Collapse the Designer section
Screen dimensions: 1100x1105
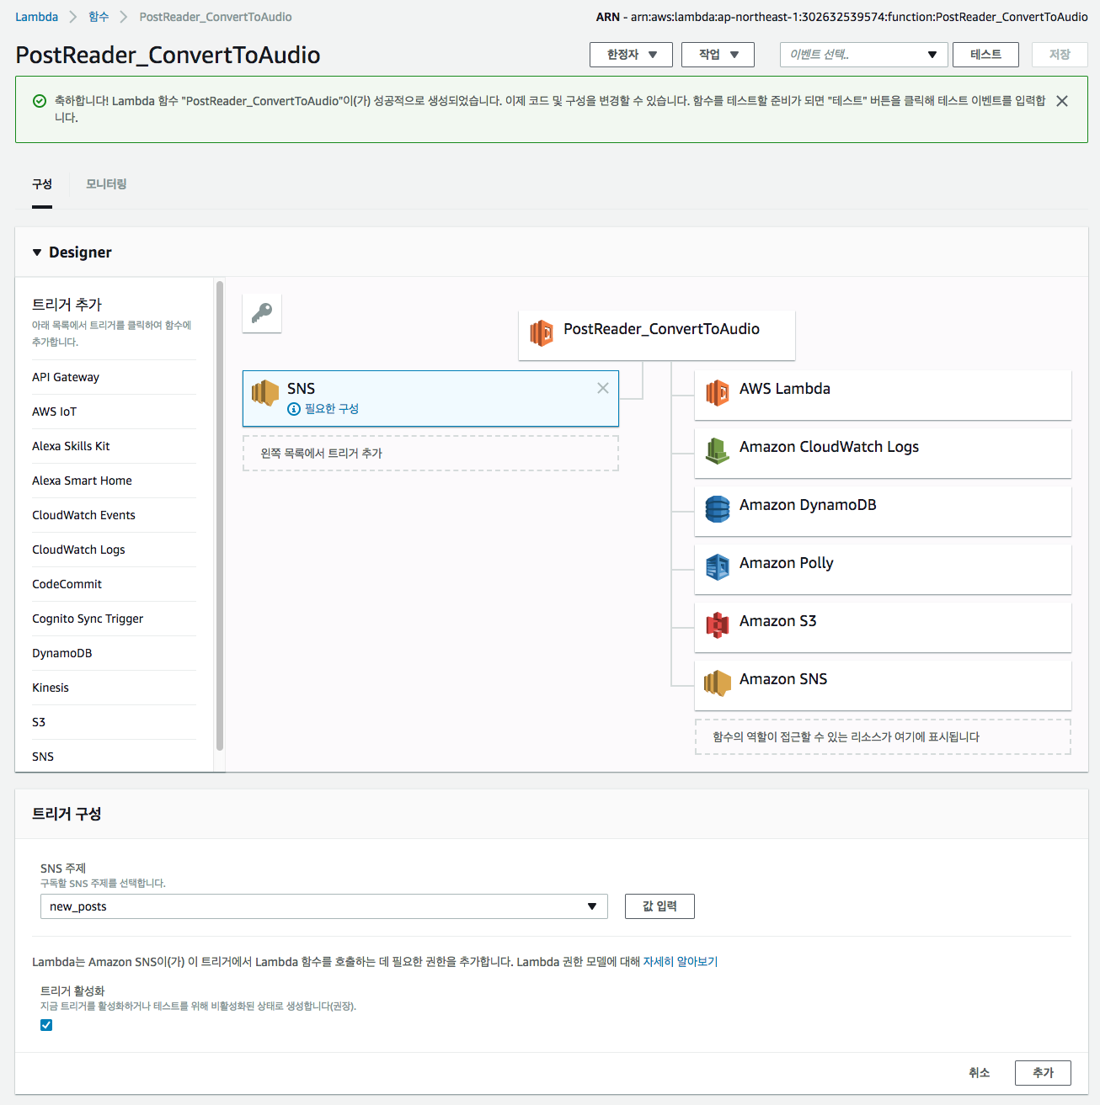pos(37,252)
